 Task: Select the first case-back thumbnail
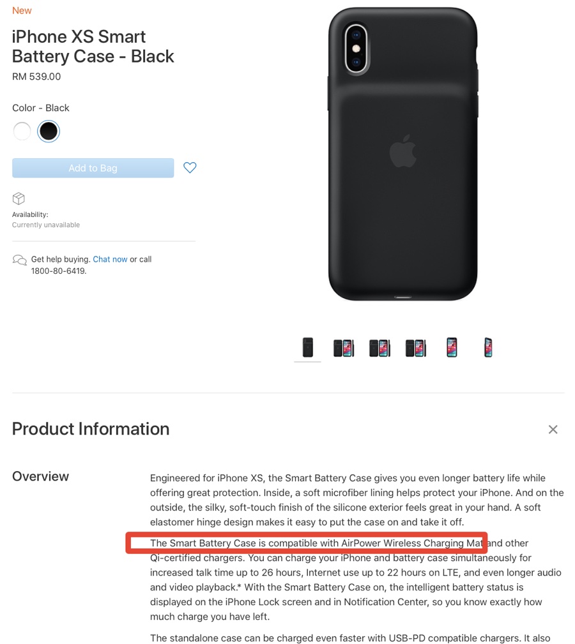[307, 347]
